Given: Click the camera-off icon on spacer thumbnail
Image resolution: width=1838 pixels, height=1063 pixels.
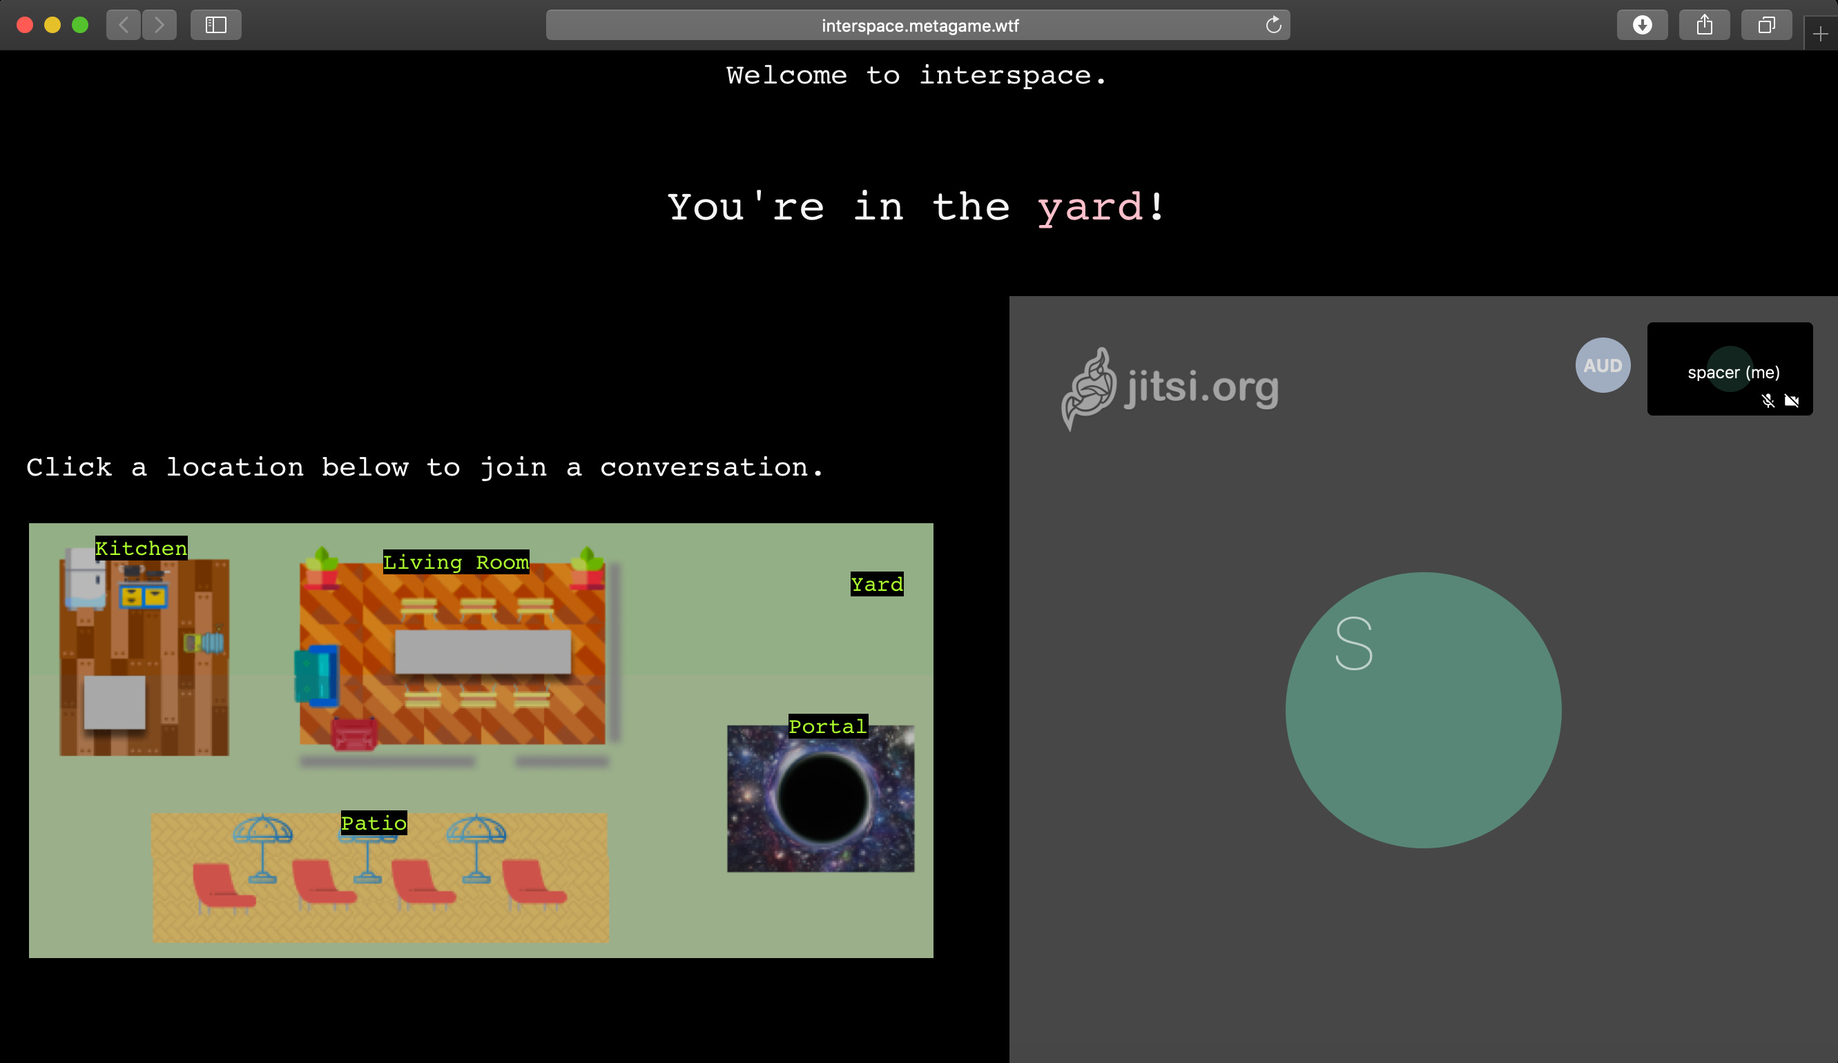Looking at the screenshot, I should 1791,400.
